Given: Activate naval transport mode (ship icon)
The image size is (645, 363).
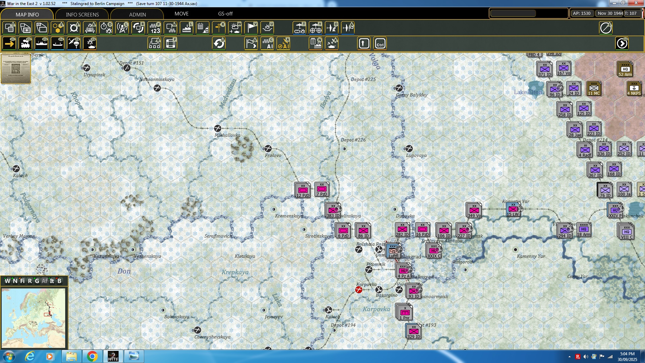Looking at the screenshot, I should tap(41, 43).
